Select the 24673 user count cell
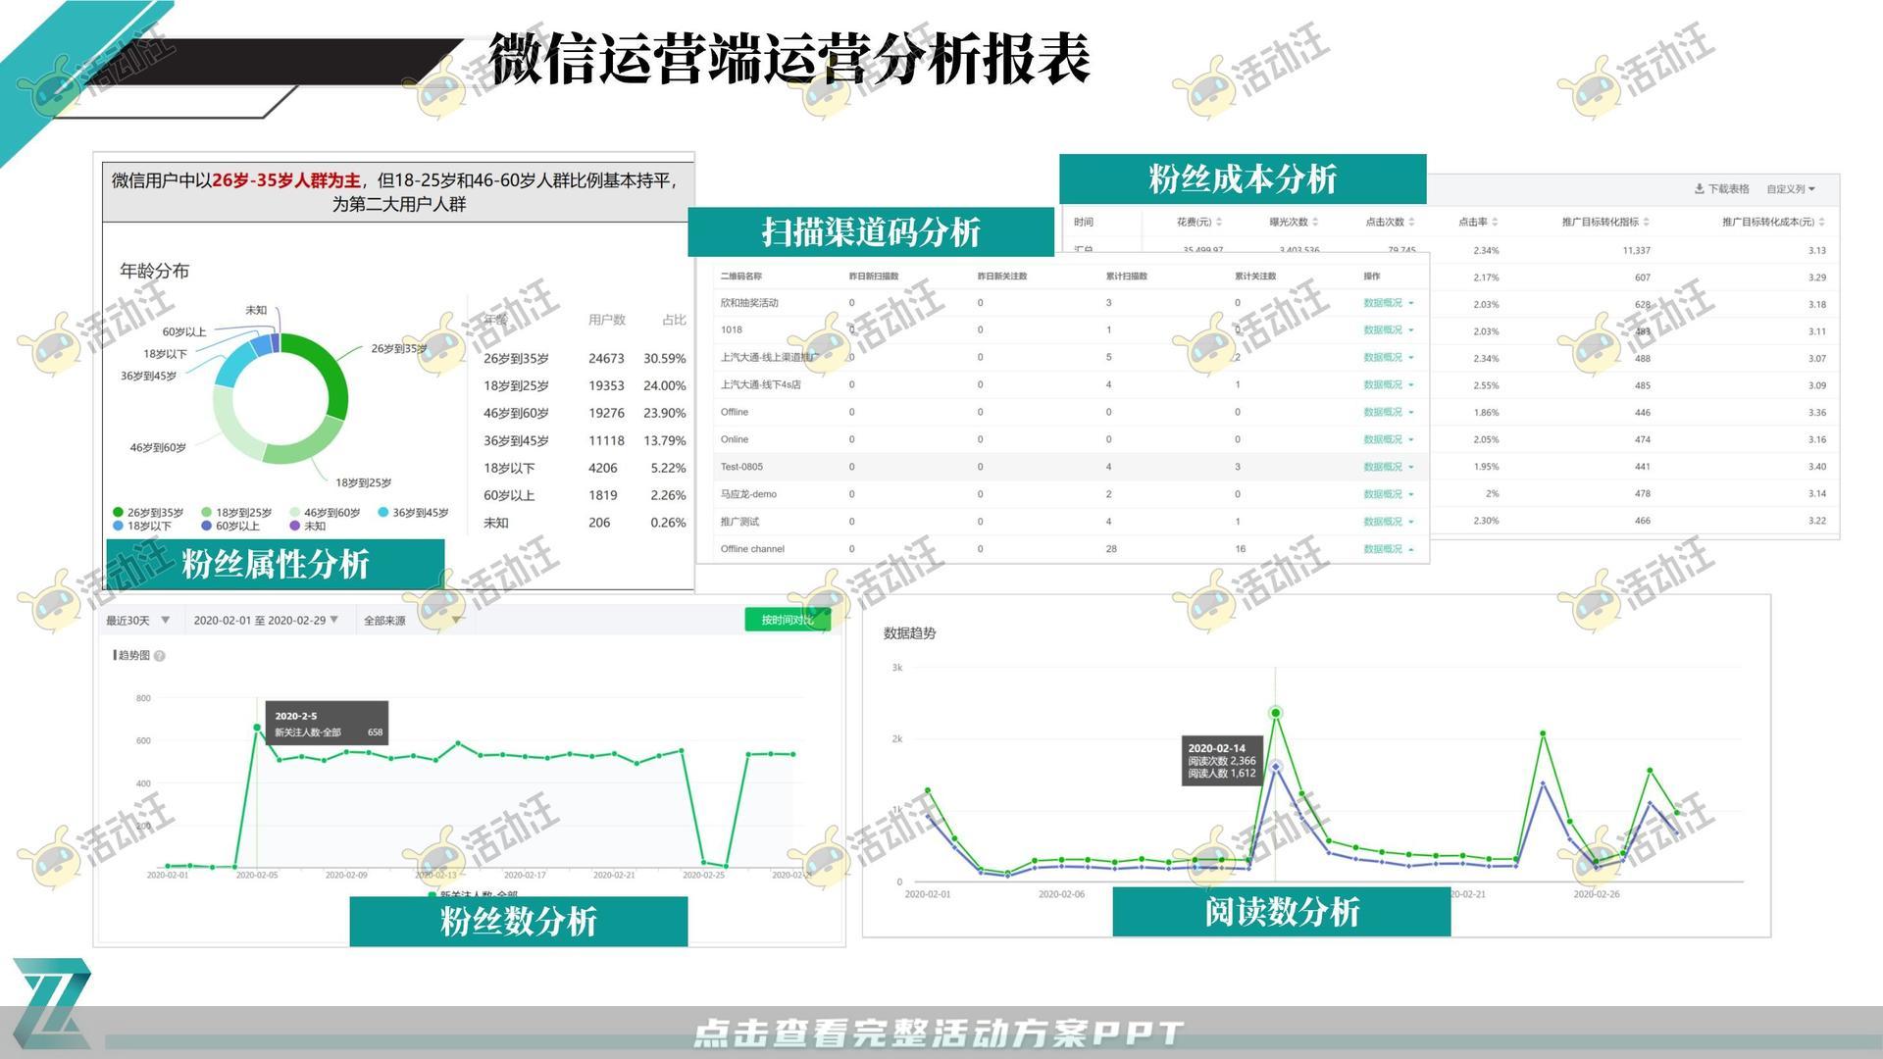Viewport: 1883px width, 1059px height. coord(606,359)
